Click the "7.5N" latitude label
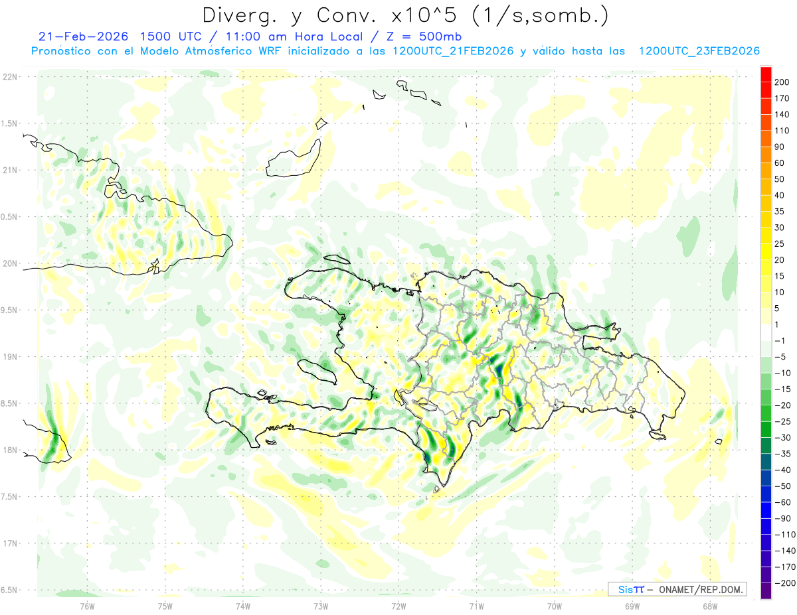The width and height of the screenshot is (797, 615). point(9,497)
